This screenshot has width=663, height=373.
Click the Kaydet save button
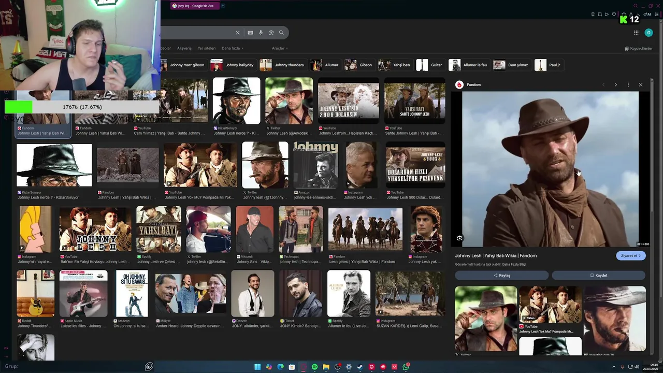click(x=598, y=276)
